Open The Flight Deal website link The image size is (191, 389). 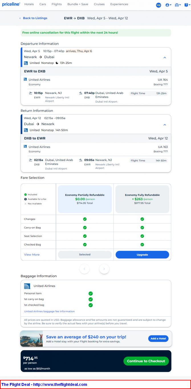pos(44,384)
